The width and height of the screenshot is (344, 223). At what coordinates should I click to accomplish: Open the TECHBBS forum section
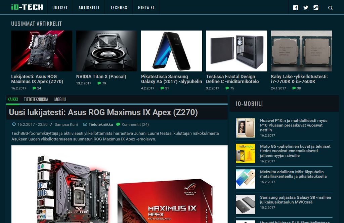click(118, 7)
